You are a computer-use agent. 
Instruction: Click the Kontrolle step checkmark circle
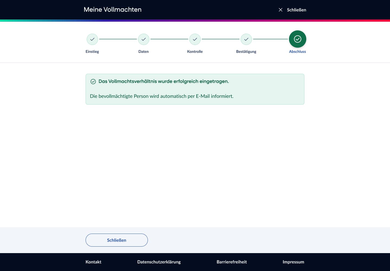pos(195,39)
